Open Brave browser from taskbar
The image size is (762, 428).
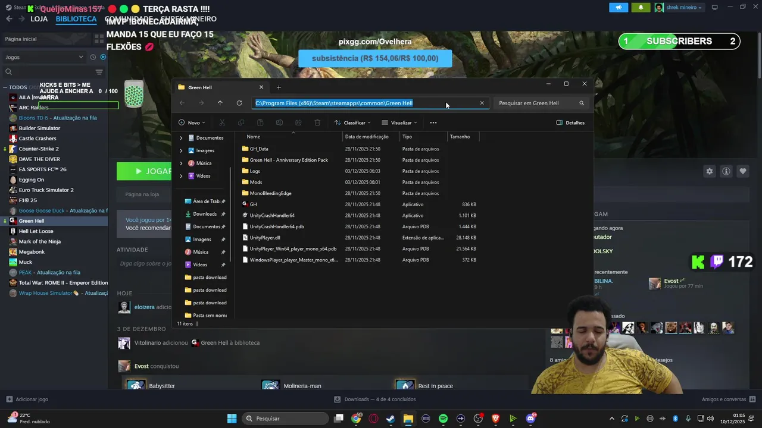coord(495,418)
